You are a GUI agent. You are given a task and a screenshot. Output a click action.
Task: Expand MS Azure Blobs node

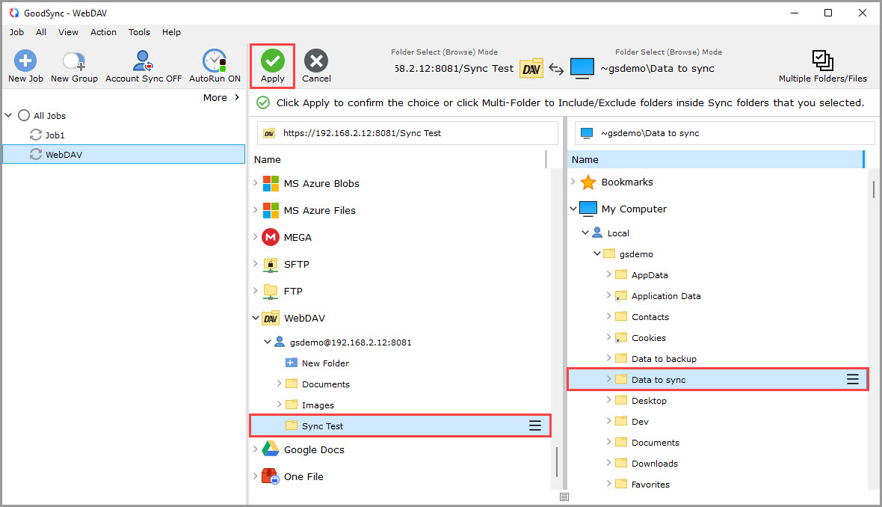coord(256,183)
